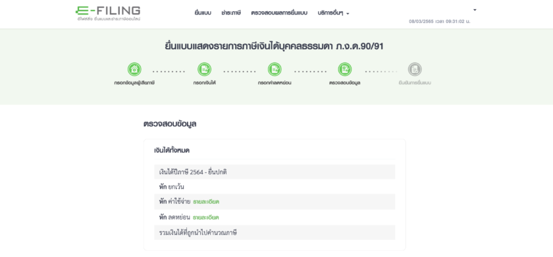Select the ตรวจสอบข้อมูล step label

click(344, 83)
